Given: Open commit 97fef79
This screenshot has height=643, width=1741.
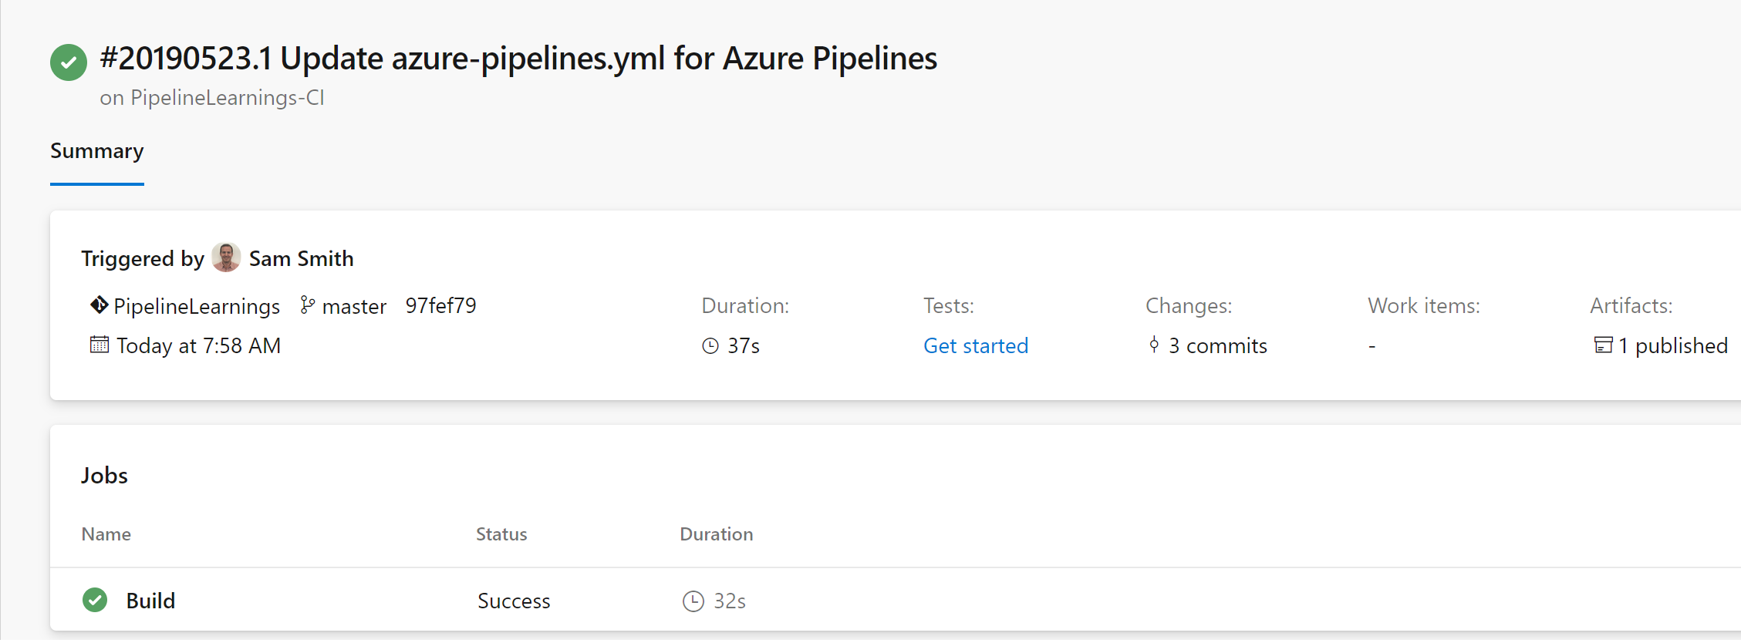Looking at the screenshot, I should pos(441,306).
